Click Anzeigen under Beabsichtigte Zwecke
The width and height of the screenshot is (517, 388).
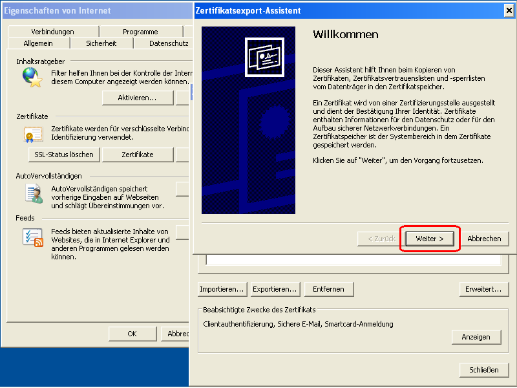[x=476, y=336]
